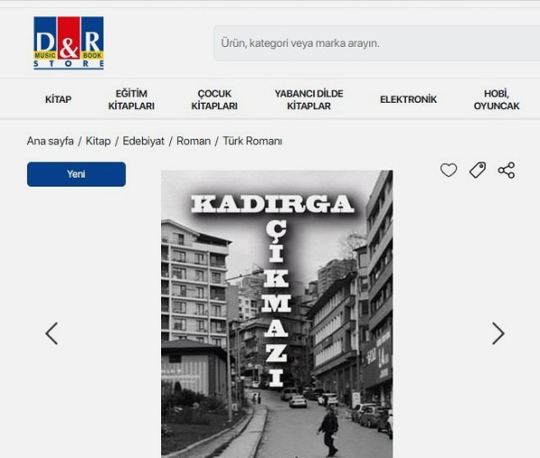The image size is (540, 458).
Task: Open the KİTAP menu
Action: (58, 99)
